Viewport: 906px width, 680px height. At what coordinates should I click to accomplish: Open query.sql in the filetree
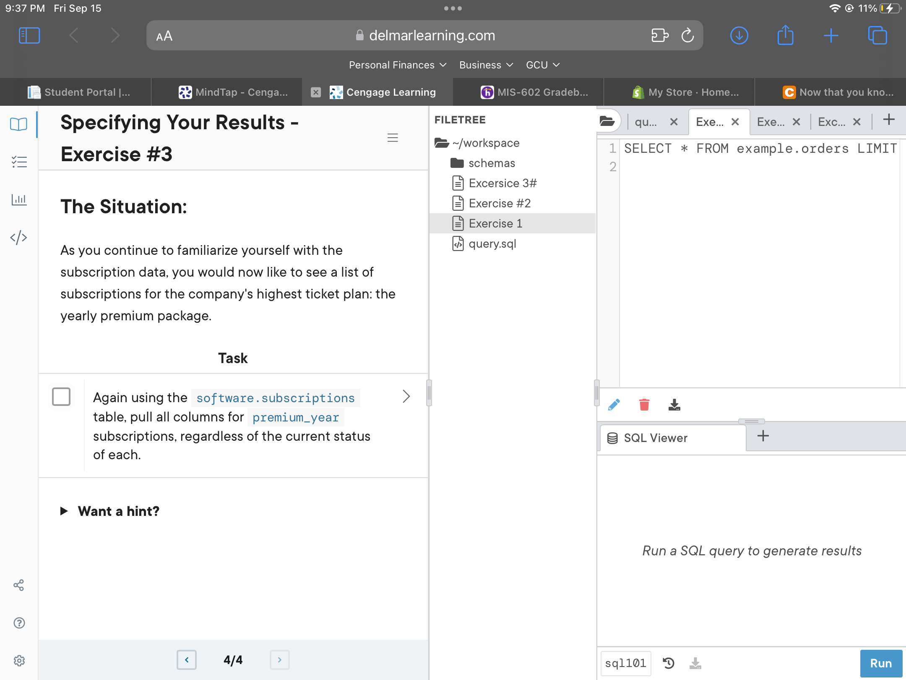tap(492, 243)
